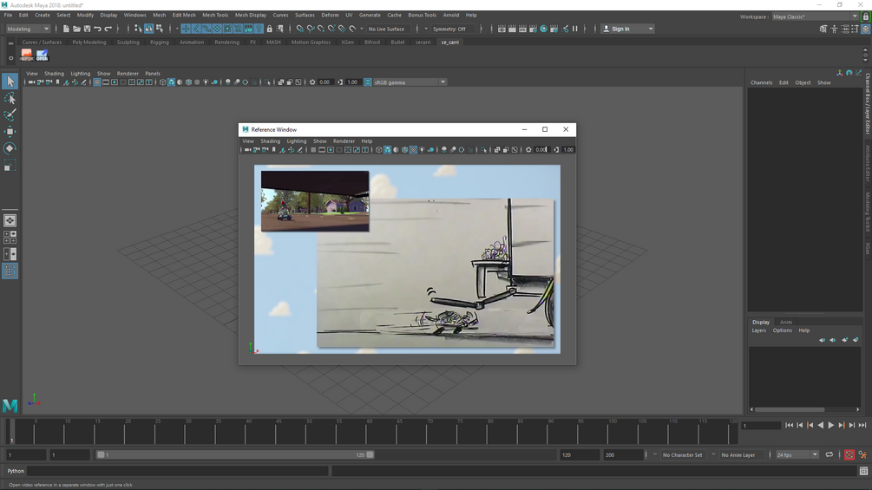Open the Mesh Tools menu
Screen dimensions: 872x490
point(215,15)
